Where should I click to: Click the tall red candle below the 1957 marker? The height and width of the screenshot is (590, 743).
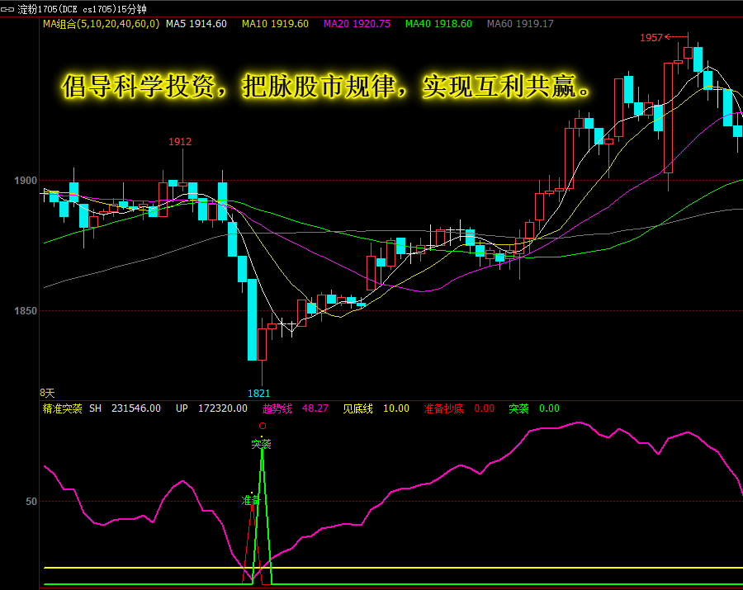pyautogui.click(x=668, y=118)
